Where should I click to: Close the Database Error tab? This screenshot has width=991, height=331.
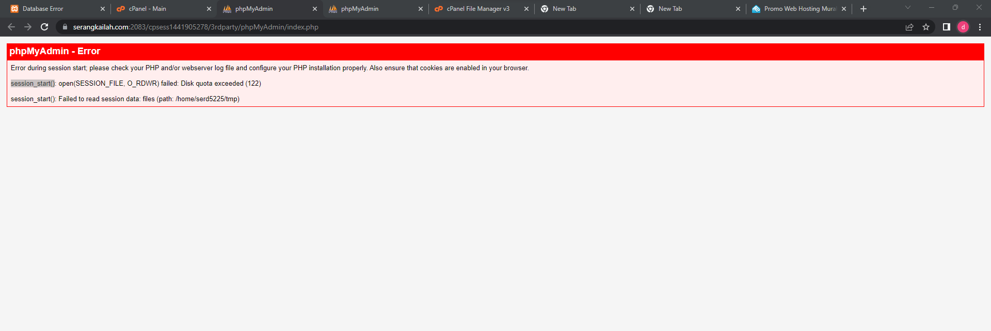(x=103, y=9)
